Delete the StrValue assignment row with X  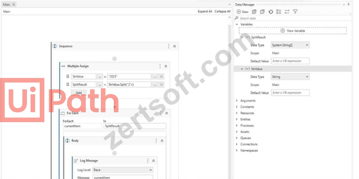[x=161, y=77]
